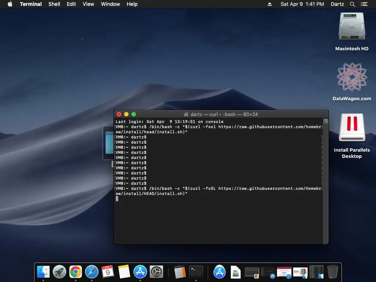The width and height of the screenshot is (376, 282).
Task: Select the Install Parallels Desktop volume icon
Action: 352,127
